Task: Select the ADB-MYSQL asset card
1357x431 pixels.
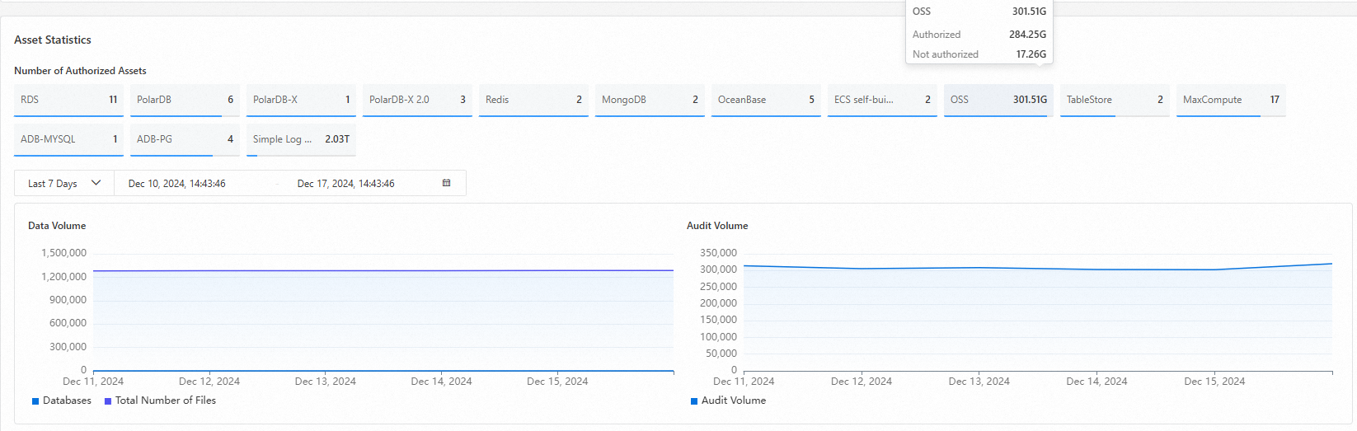Action: point(68,139)
